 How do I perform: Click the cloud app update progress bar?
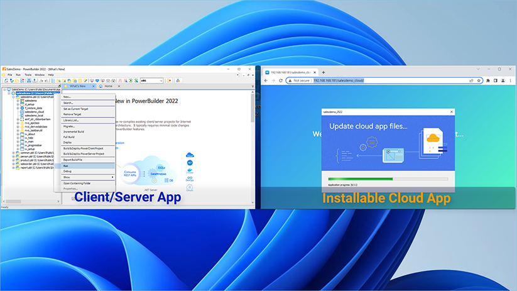(388, 179)
